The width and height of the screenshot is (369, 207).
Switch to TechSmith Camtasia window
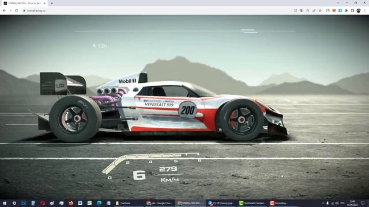pos(253,203)
